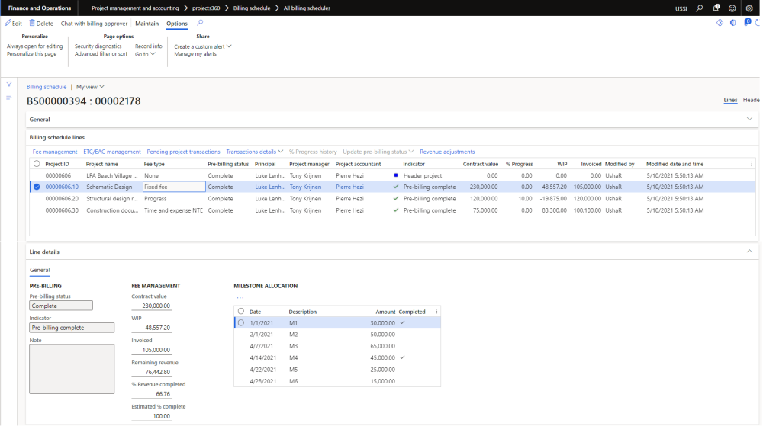The width and height of the screenshot is (763, 439).
Task: Open the Header tab
Action: [x=752, y=100]
